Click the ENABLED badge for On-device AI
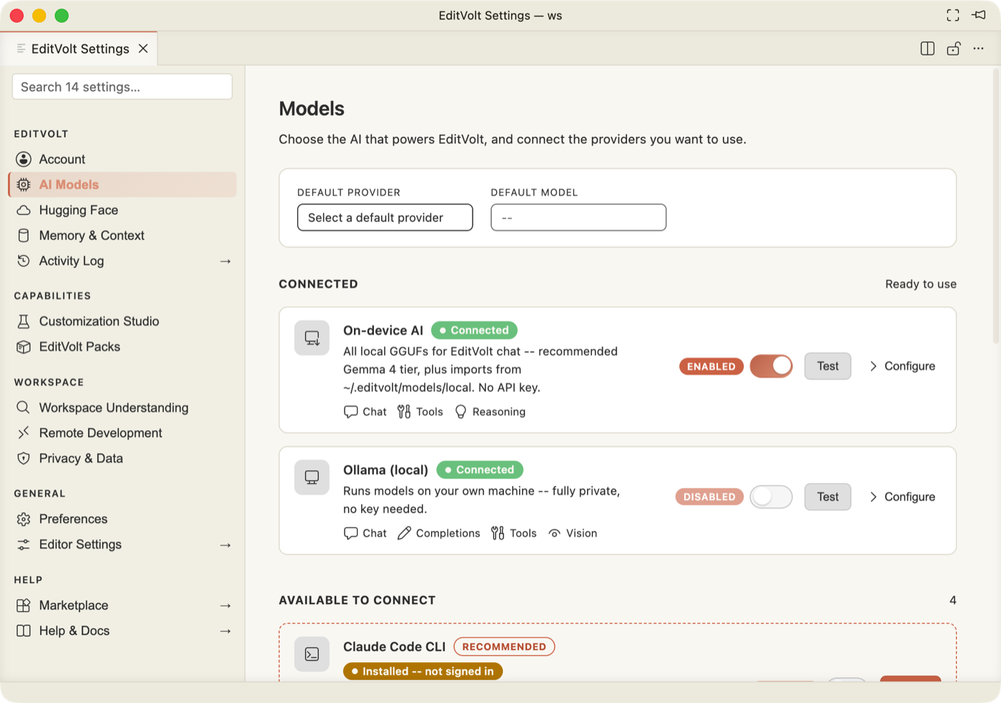Image resolution: width=1001 pixels, height=703 pixels. [x=711, y=367]
